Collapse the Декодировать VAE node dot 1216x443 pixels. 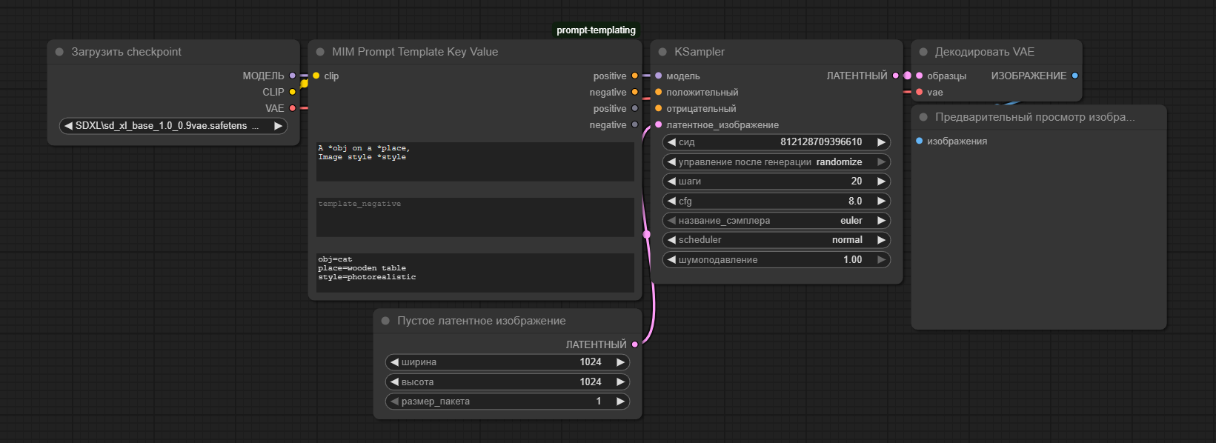(923, 52)
